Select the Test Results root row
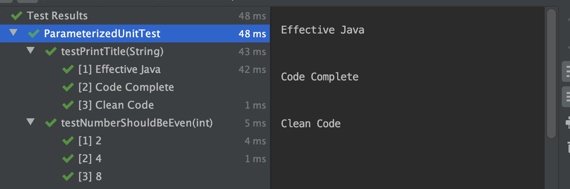 pos(135,16)
